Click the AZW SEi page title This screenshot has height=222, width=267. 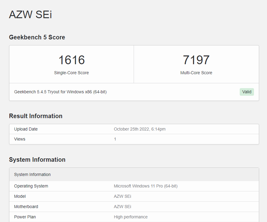(30, 15)
